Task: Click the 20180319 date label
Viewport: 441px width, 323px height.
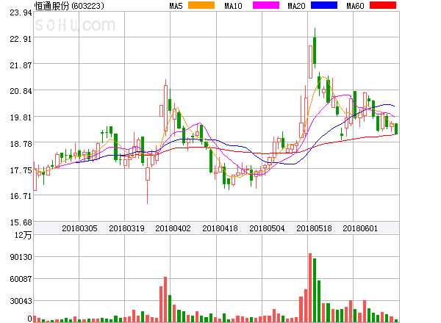Action: coord(126,228)
